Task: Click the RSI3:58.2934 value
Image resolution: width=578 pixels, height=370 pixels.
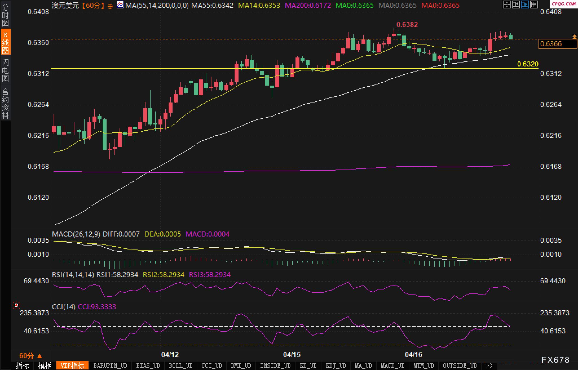Action: click(210, 275)
